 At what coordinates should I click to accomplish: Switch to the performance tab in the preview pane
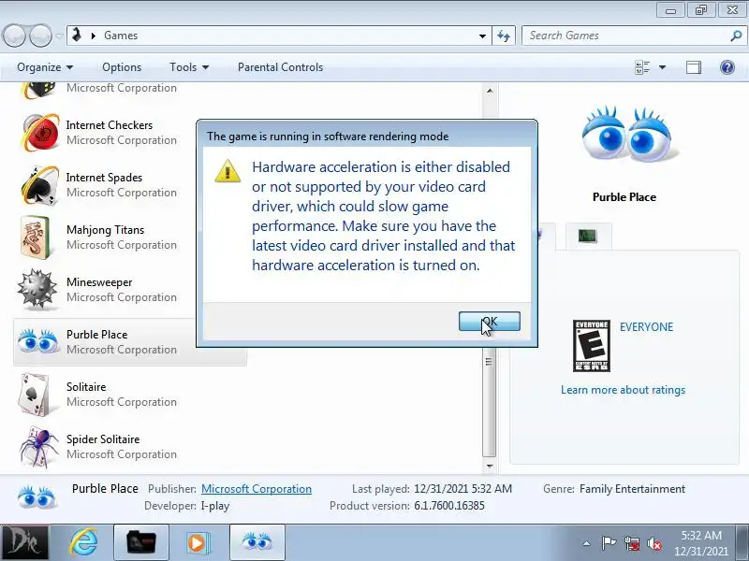(588, 236)
